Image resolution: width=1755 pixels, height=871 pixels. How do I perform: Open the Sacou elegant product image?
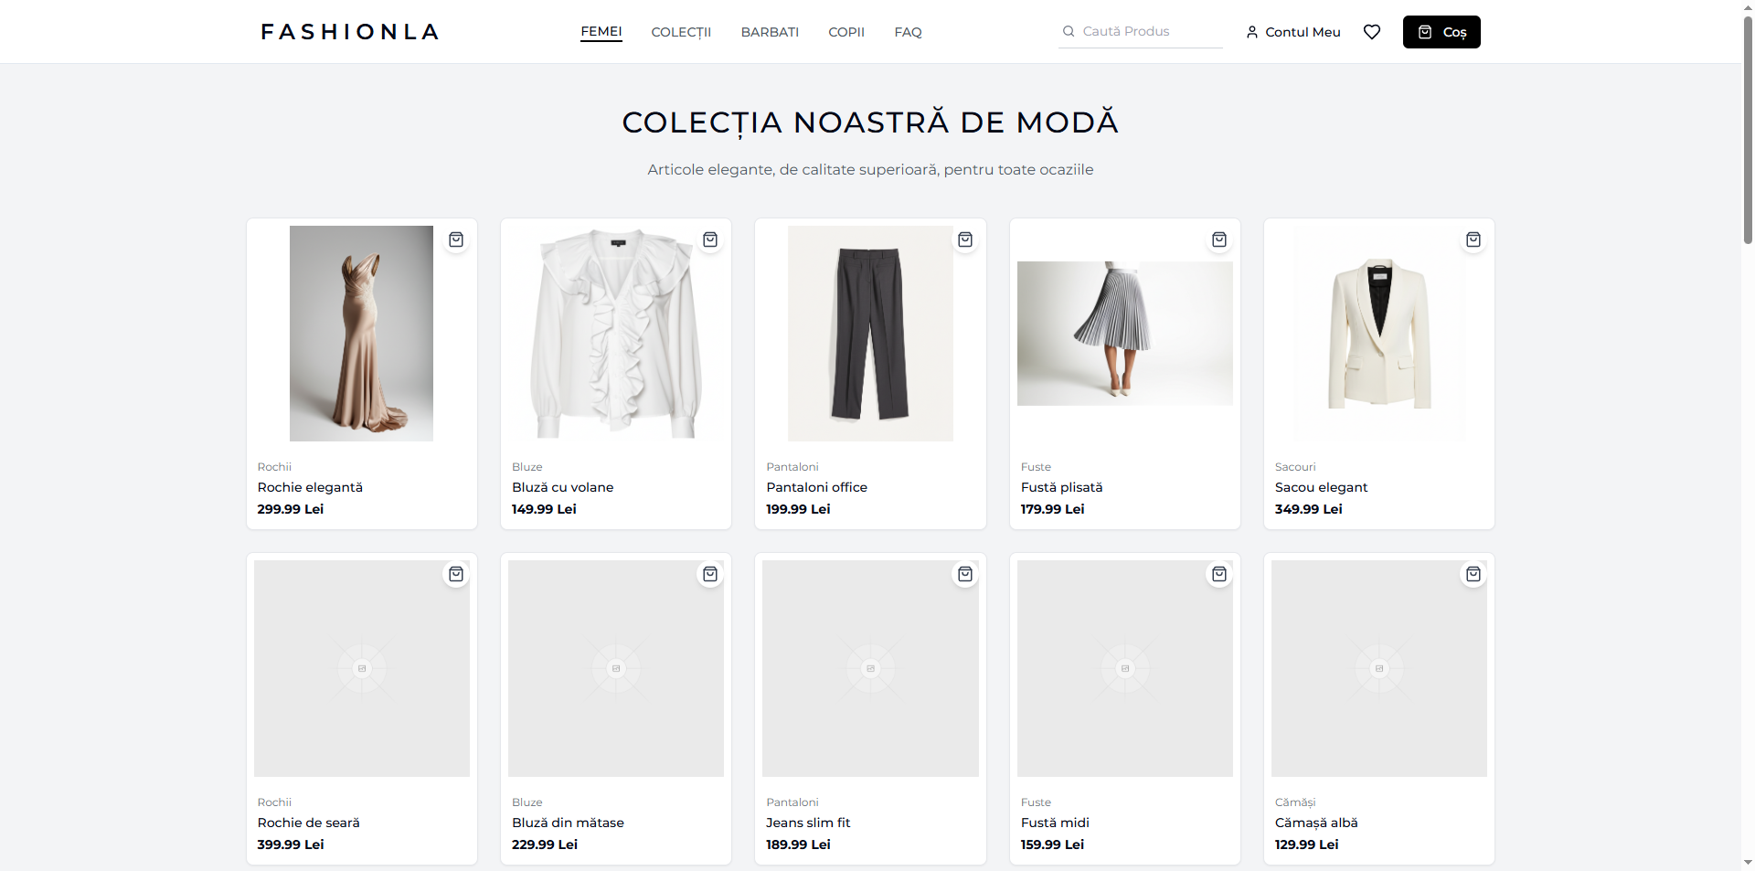1378,334
